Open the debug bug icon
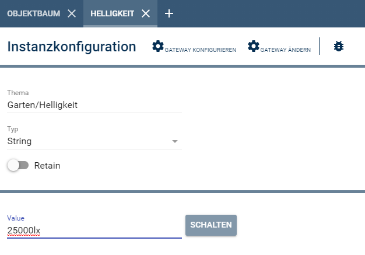 339,47
